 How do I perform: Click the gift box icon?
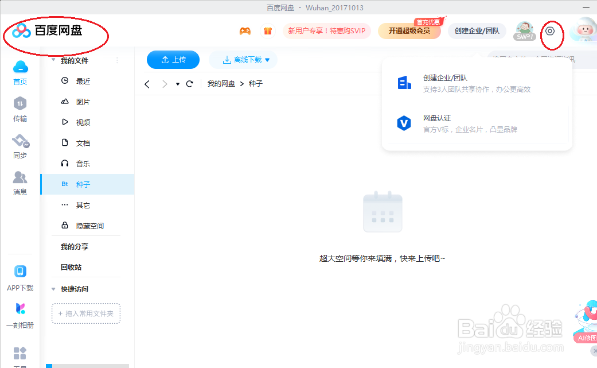pyautogui.click(x=268, y=31)
